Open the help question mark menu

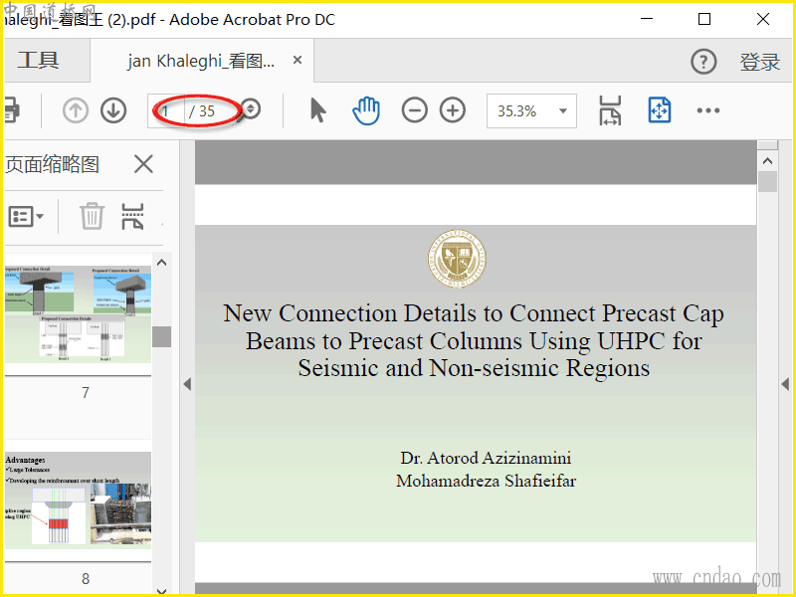coord(703,62)
